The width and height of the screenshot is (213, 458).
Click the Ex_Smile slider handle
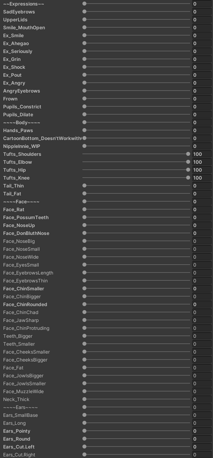[84, 35]
